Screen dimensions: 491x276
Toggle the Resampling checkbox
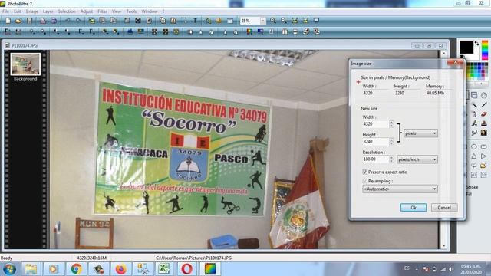point(365,181)
